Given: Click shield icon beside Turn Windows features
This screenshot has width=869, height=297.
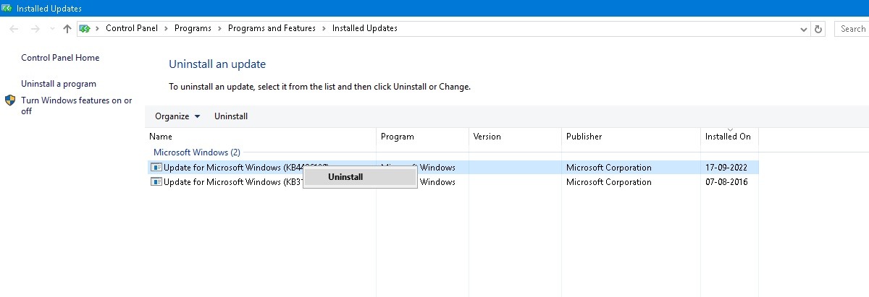Looking at the screenshot, I should (x=10, y=100).
